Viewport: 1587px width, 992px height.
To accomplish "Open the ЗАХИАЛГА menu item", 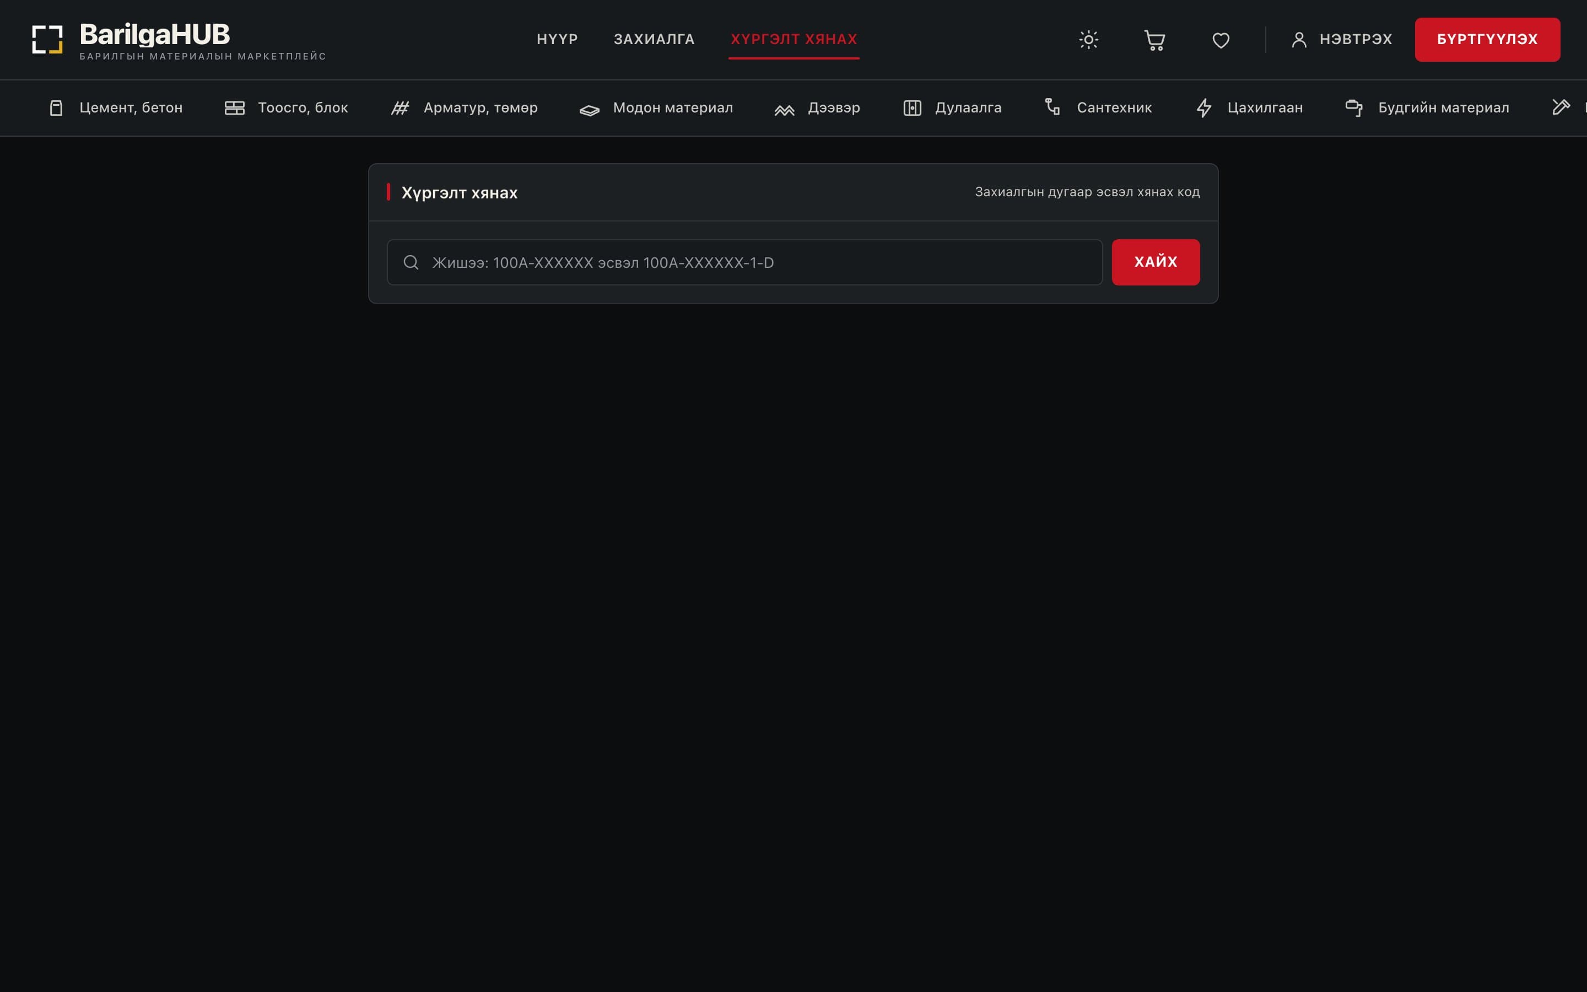I will pyautogui.click(x=654, y=39).
